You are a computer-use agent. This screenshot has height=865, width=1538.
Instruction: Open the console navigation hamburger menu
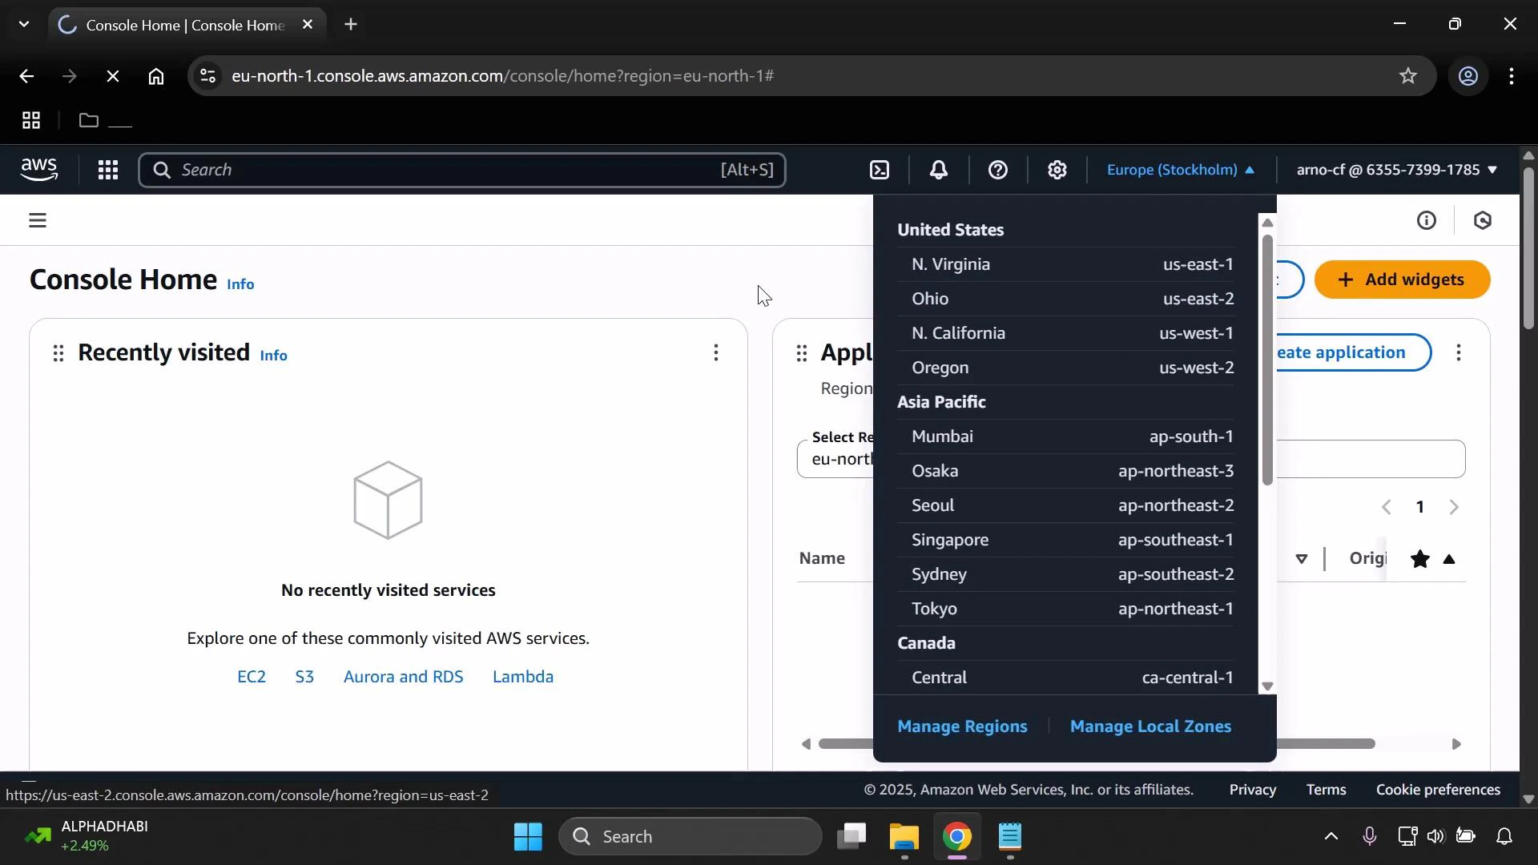(37, 220)
